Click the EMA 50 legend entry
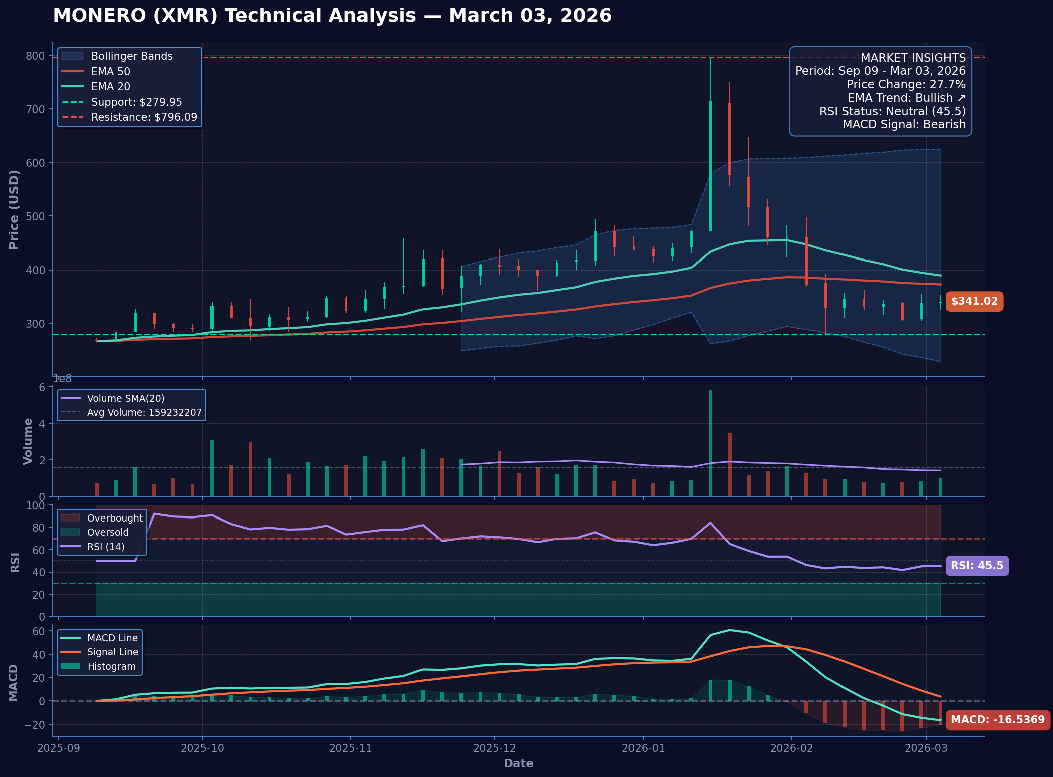 110,72
